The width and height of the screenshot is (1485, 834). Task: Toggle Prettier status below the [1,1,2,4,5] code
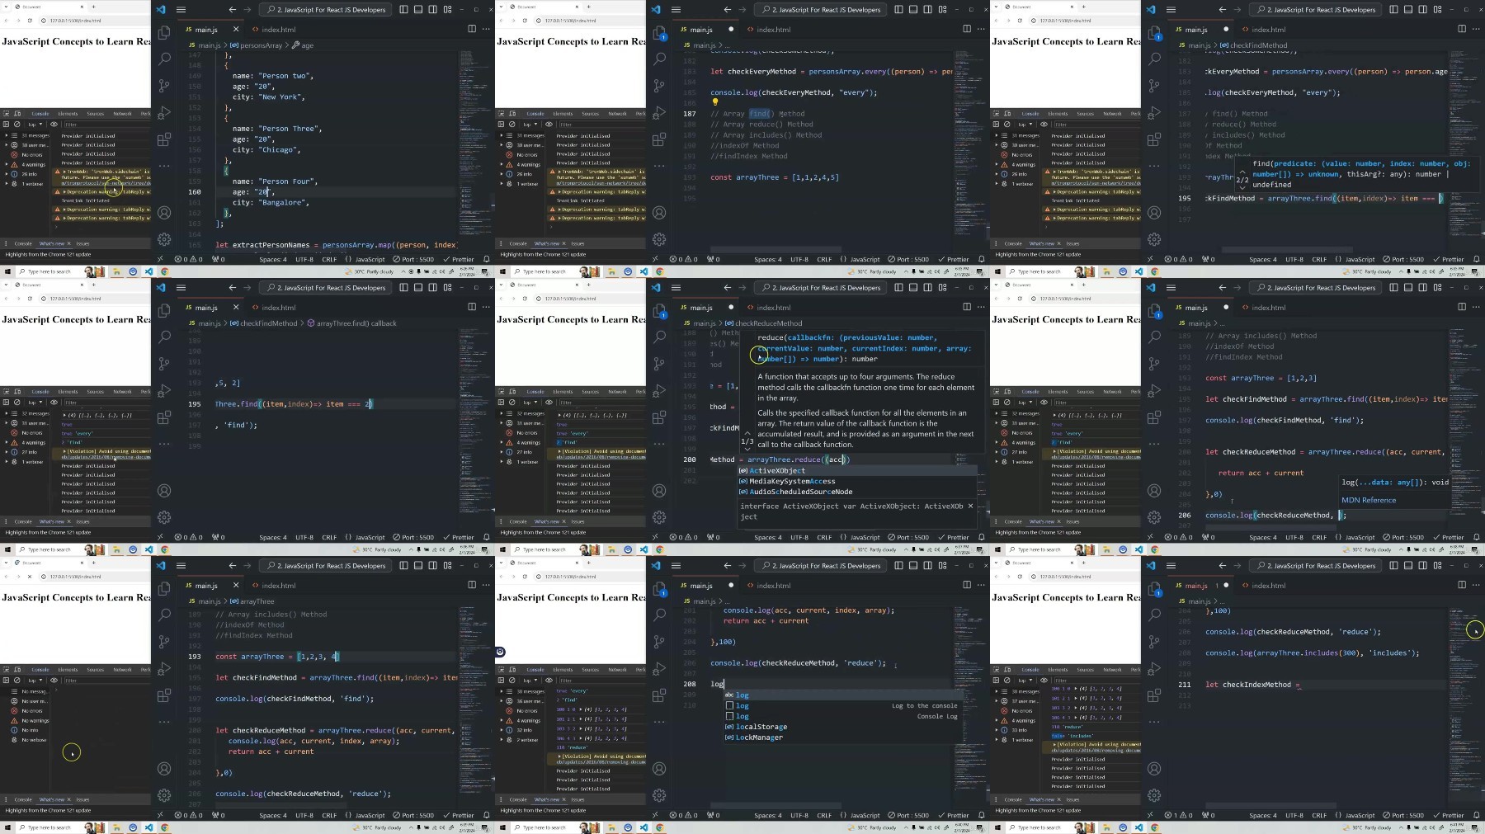coord(953,259)
